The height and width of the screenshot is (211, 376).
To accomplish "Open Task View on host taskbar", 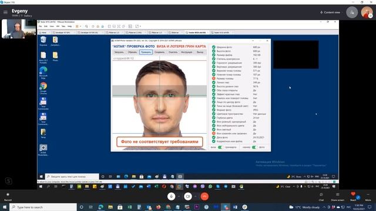I will (90, 207).
